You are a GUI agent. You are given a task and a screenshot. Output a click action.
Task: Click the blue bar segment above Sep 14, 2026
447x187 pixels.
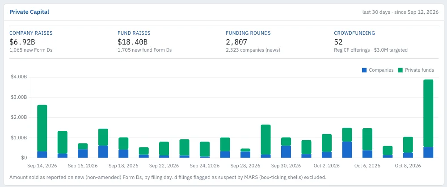click(42, 154)
